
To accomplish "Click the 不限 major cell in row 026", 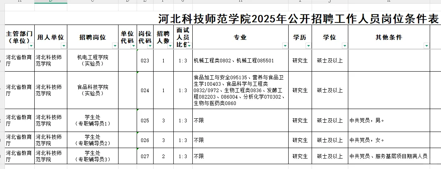I will pos(241,140).
